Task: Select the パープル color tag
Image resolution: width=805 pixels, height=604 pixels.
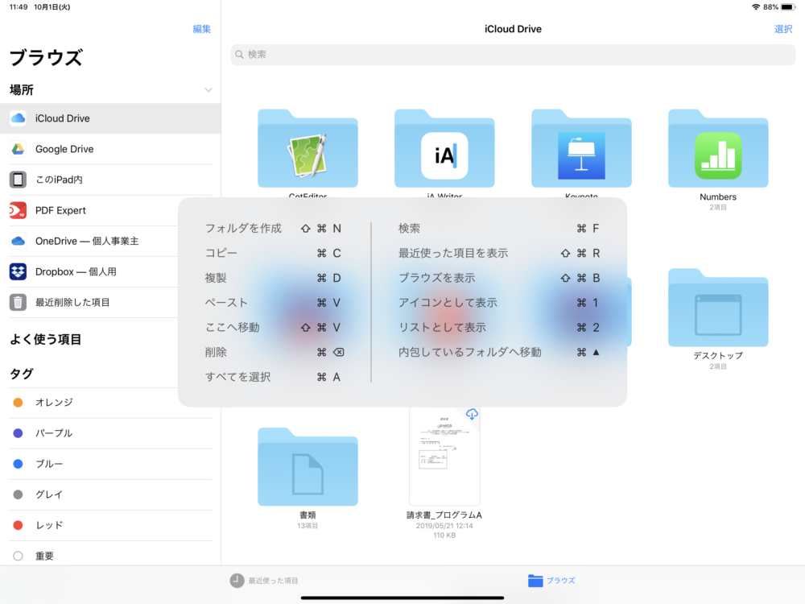Action: tap(54, 432)
